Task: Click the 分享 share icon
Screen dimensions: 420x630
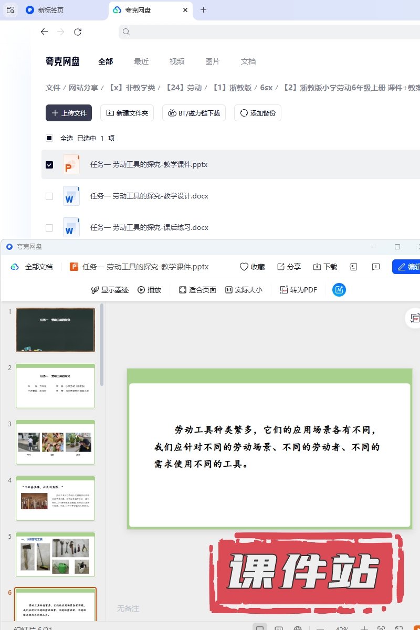Action: [281, 267]
